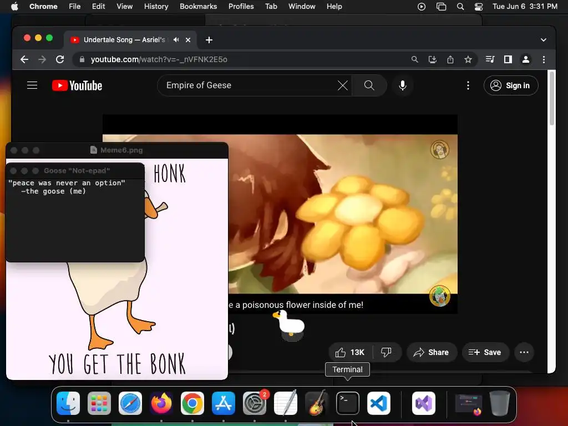Open the Profiles menu
The width and height of the screenshot is (568, 426).
241,7
